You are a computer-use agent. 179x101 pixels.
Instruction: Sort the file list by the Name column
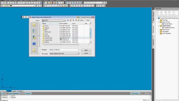click(50, 24)
